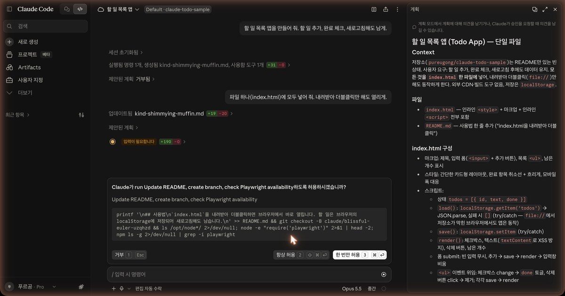Image resolution: width=565 pixels, height=296 pixels.
Task: Expand the 세션 초기화됨 entry
Action: 126,52
